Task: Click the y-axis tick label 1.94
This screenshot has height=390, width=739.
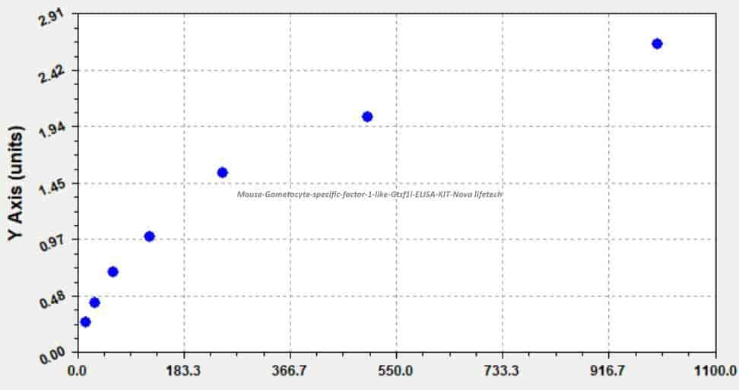Action: pos(52,129)
